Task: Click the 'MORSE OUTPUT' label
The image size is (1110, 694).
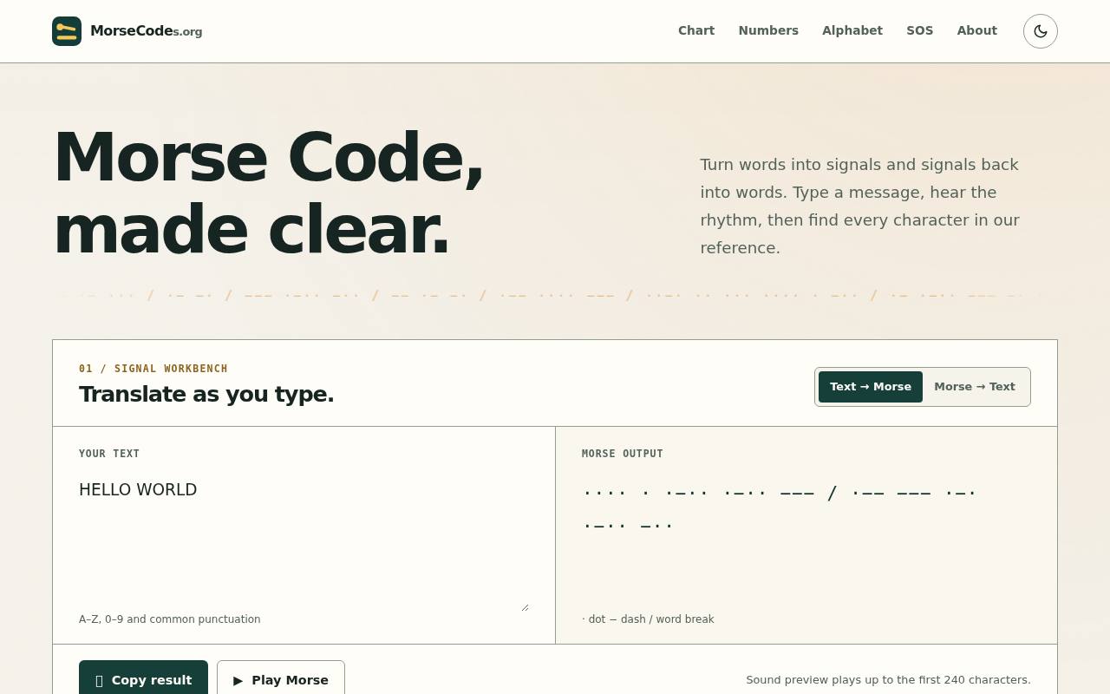Action: coord(623,454)
